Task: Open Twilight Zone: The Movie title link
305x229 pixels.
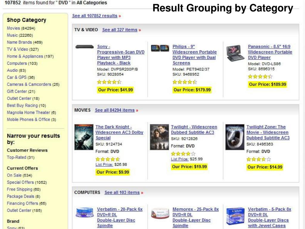Action: tap(268, 132)
